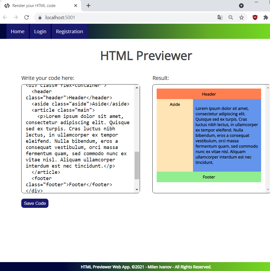The height and width of the screenshot is (271, 270).
Task: Open the Google Translate icon in address bar
Action: (x=220, y=18)
